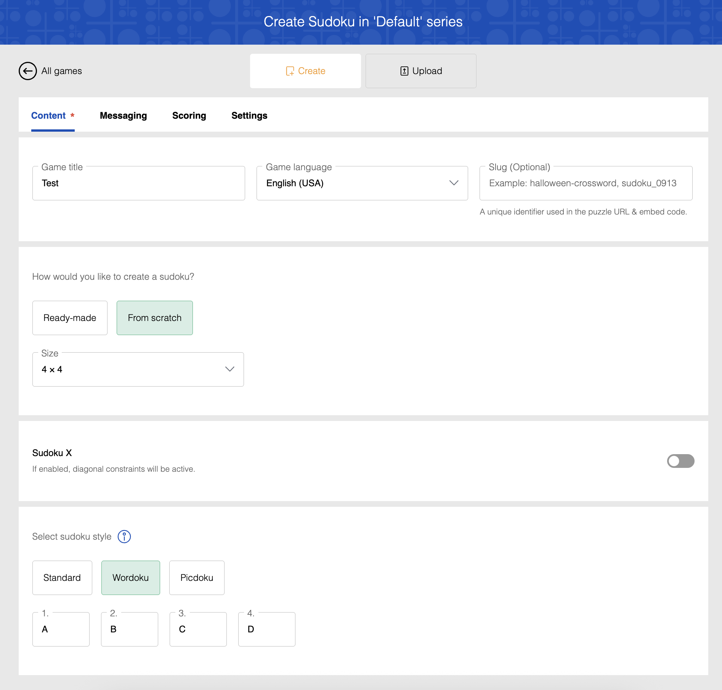722x690 pixels.
Task: Click the Game title field containing Test
Action: click(x=139, y=183)
